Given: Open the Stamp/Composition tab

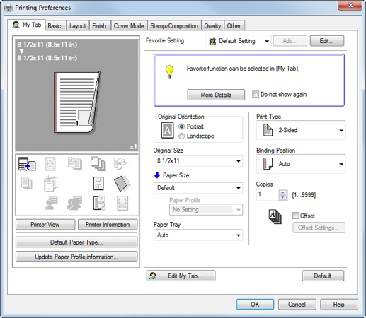Looking at the screenshot, I should [x=174, y=26].
